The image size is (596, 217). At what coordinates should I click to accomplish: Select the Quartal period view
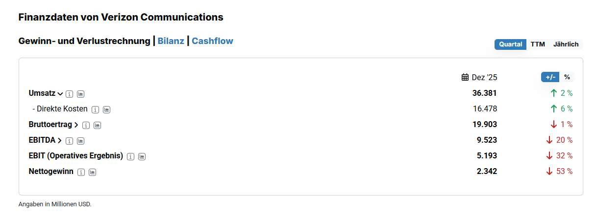click(510, 44)
